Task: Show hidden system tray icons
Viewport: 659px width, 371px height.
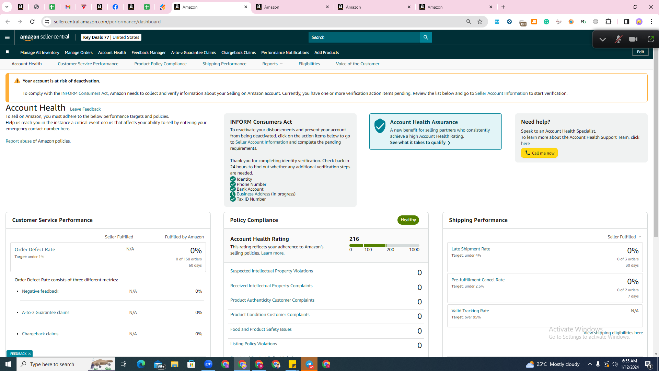Action: tap(590, 364)
